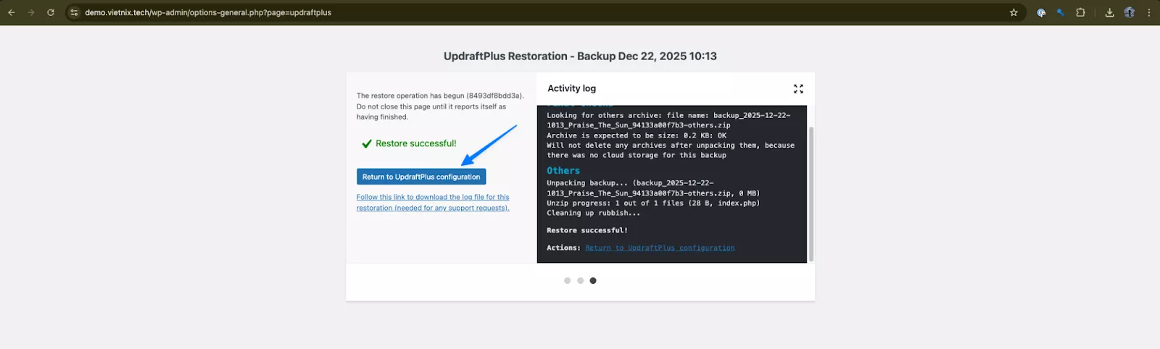This screenshot has width=1160, height=349.
Task: Open the Chrome three-dot menu
Action: click(1149, 12)
